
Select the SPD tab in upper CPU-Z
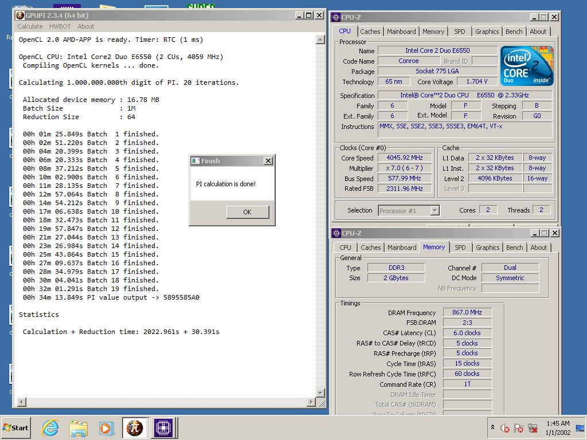[x=459, y=32]
